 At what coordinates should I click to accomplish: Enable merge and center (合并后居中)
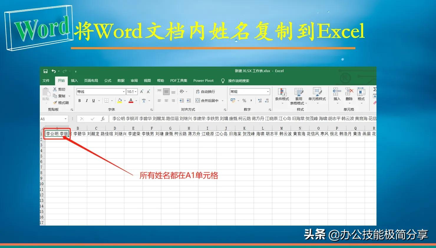coord(207,100)
